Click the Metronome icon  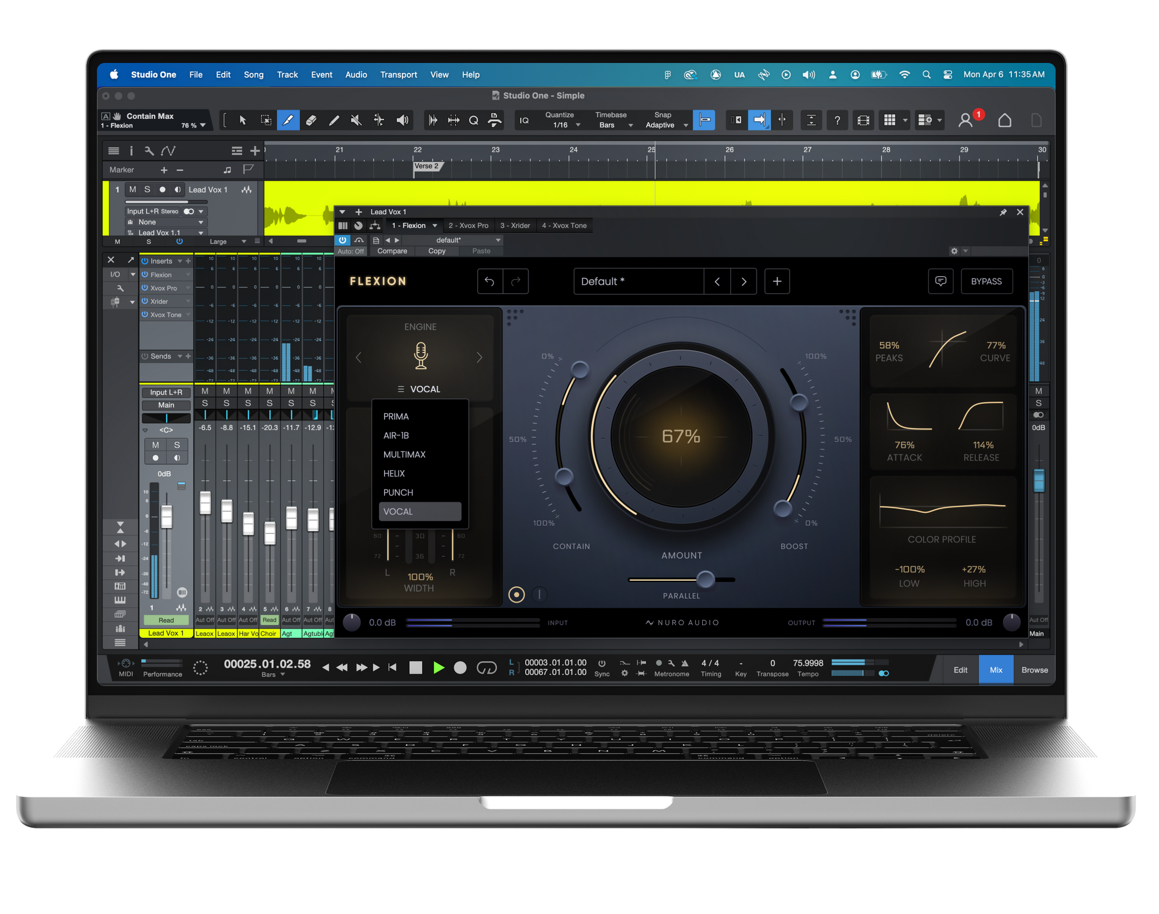pos(684,663)
